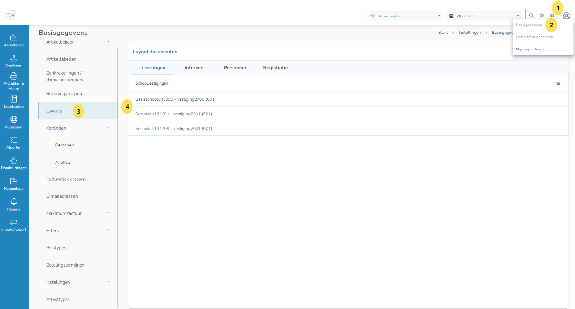The height and width of the screenshot is (309, 575).
Task: Open the Rapportage sidebar icon
Action: point(14,181)
